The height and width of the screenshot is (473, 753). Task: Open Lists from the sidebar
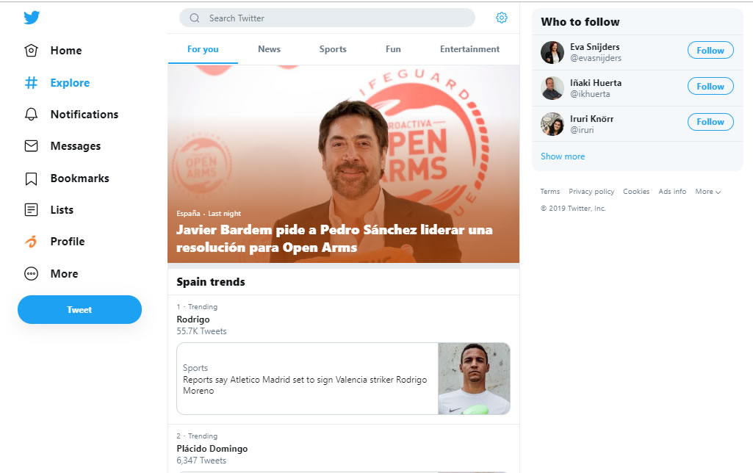coord(32,209)
